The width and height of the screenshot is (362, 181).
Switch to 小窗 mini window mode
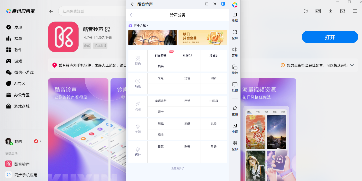point(235,128)
